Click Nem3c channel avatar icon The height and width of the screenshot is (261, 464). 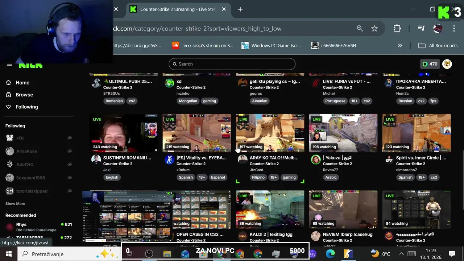[389, 83]
